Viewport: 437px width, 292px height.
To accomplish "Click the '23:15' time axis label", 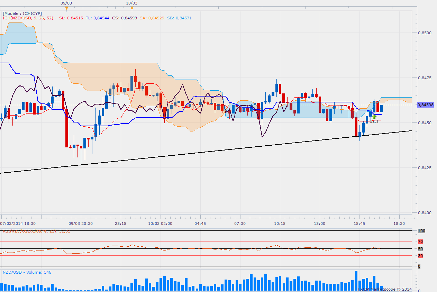I will point(120,223).
